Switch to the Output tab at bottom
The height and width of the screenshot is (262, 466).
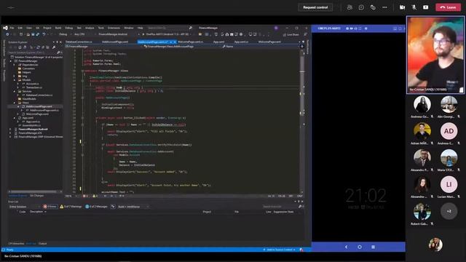(x=42, y=244)
